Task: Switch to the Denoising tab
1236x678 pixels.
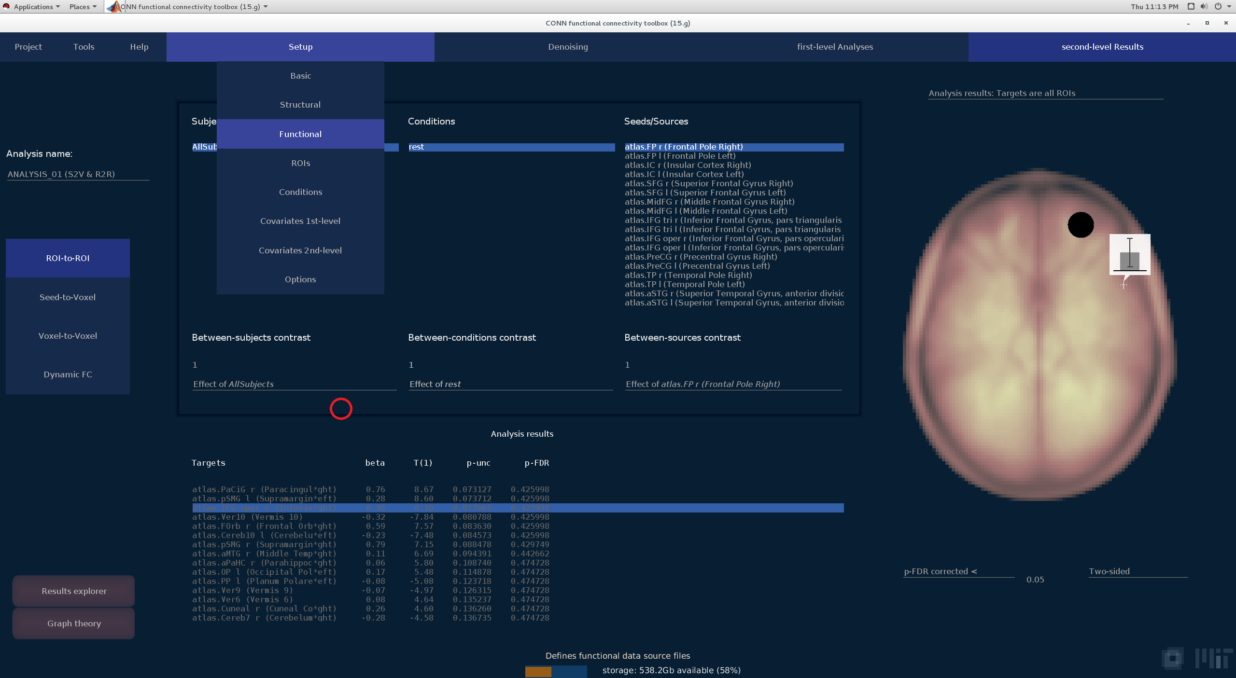Action: point(568,47)
